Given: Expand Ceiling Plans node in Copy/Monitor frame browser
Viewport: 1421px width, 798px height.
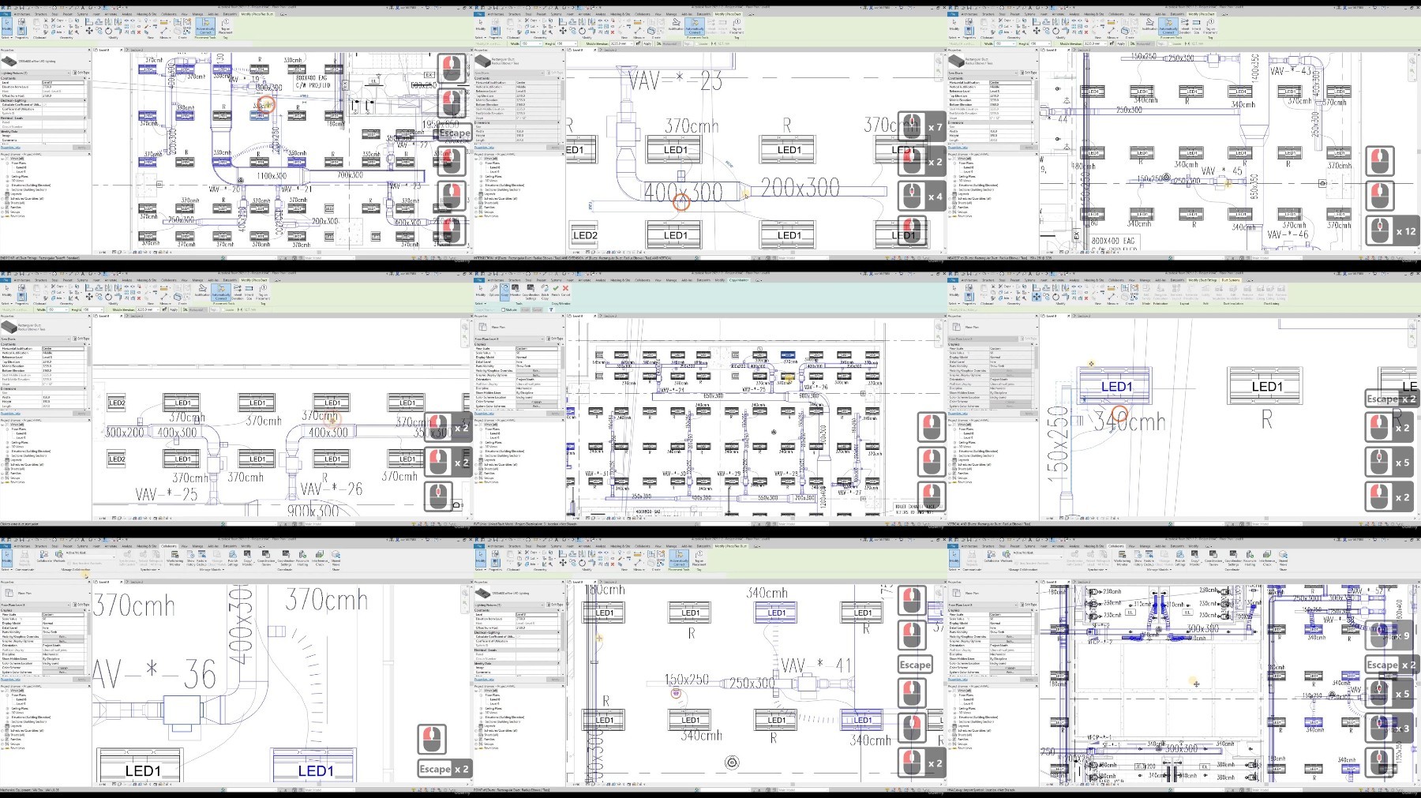Looking at the screenshot, I should click(x=481, y=442).
